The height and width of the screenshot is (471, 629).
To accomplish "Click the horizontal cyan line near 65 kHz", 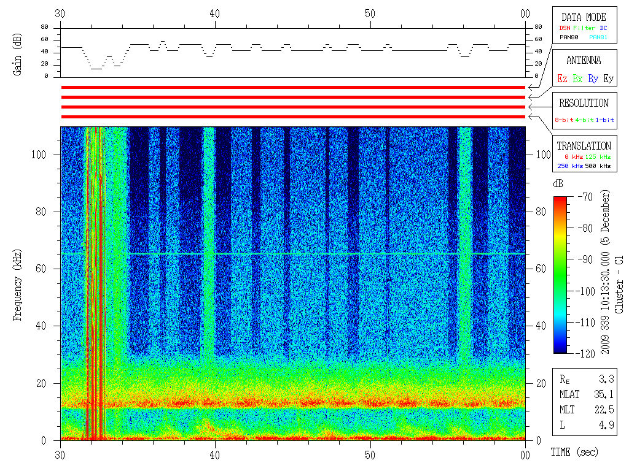I will 293,254.
